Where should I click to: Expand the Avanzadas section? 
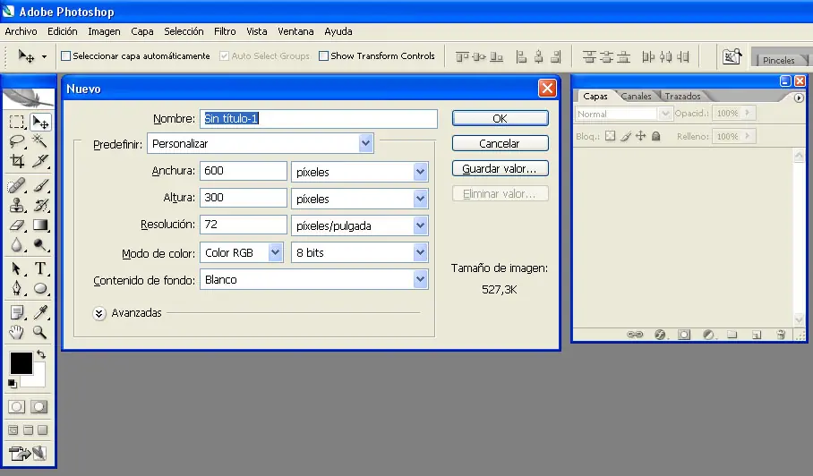(x=99, y=313)
